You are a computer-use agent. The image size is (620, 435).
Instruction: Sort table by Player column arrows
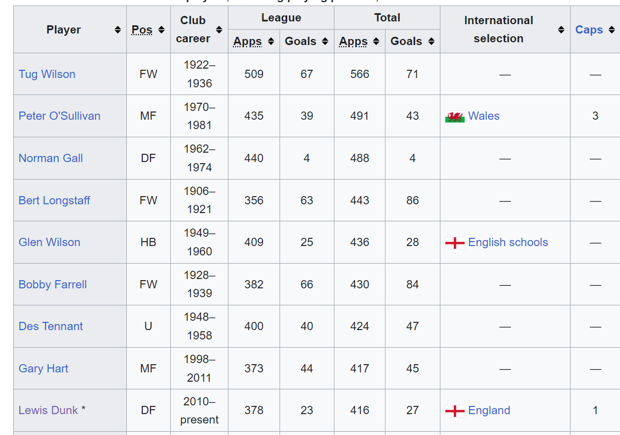[x=118, y=30]
